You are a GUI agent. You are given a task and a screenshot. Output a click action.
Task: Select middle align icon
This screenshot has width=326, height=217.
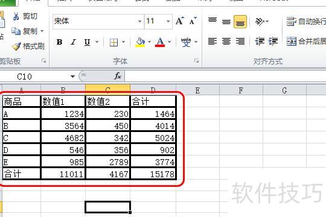(x=226, y=22)
